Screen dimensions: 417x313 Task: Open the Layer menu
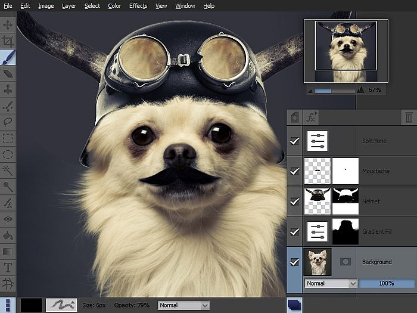[69, 5]
